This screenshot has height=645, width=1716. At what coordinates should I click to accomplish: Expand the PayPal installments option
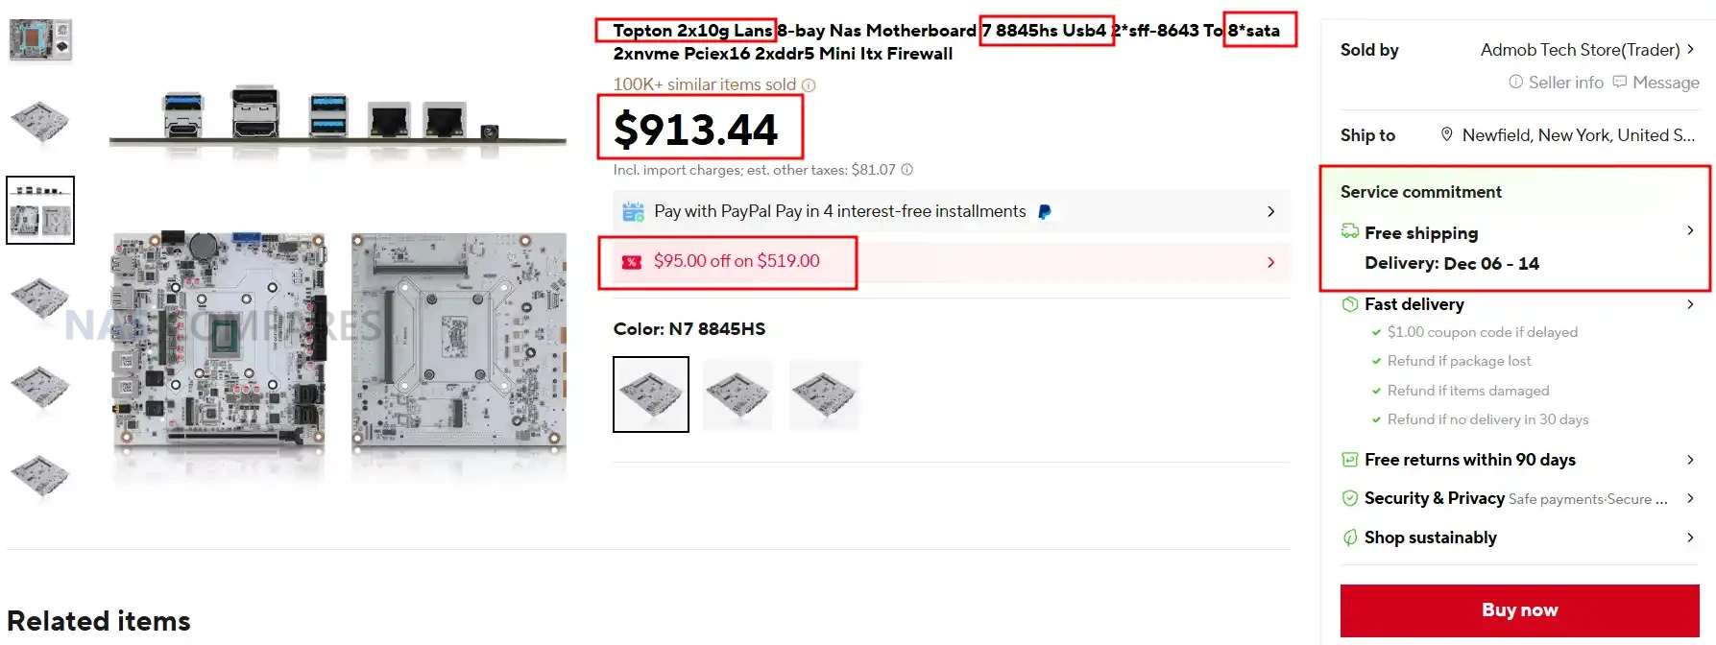coord(1270,211)
